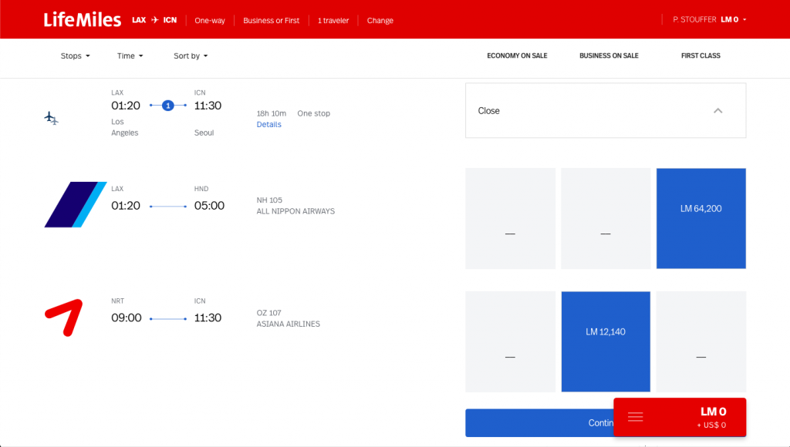Open the Time filter dropdown
790x447 pixels.
(x=130, y=55)
